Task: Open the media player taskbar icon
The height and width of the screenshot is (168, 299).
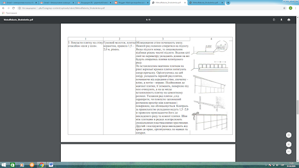Action: [22, 165]
